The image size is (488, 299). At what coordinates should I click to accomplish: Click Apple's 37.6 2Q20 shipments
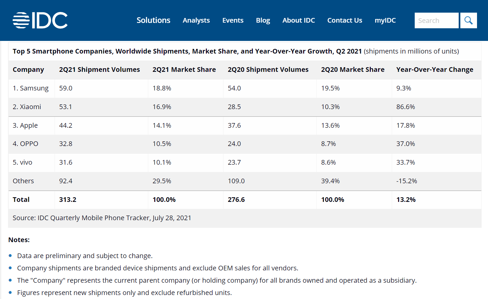pos(235,125)
